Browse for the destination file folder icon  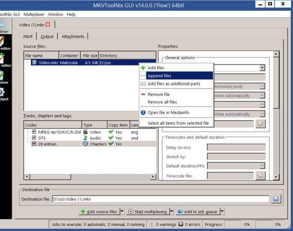click(276, 199)
